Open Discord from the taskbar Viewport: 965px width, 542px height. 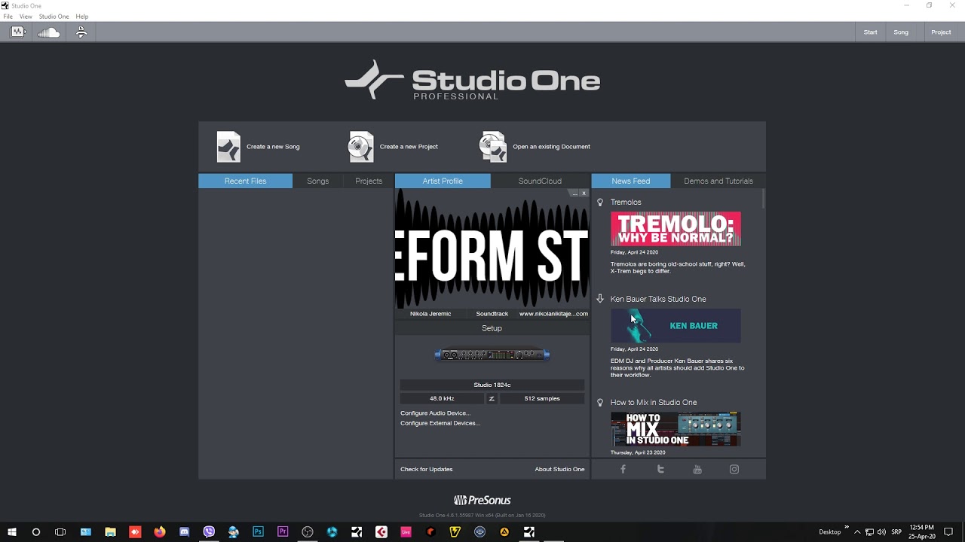coord(185,531)
